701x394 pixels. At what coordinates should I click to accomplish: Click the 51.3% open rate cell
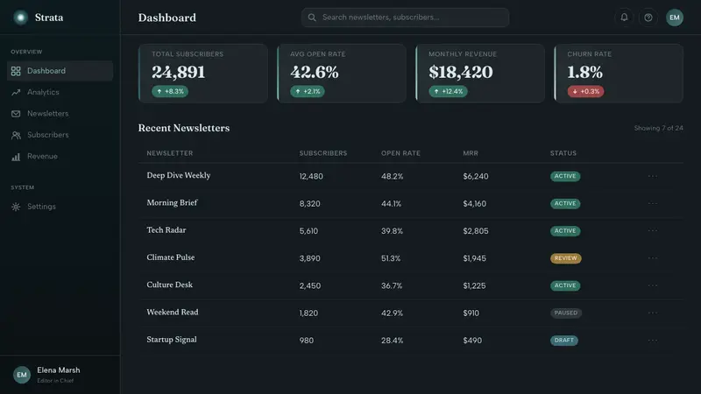point(391,258)
